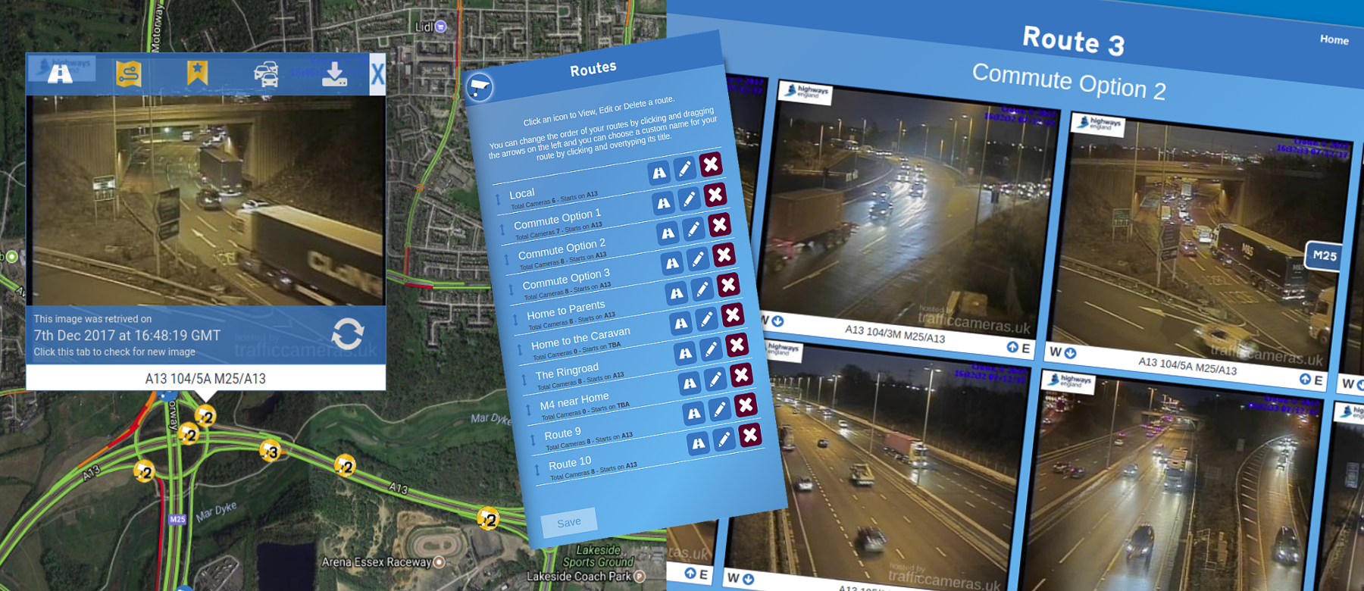
Task: Delete the Commute Option 1 route
Action: [715, 195]
